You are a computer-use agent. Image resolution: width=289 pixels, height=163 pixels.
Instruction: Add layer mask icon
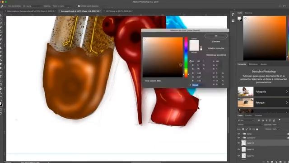[x=272, y=162]
